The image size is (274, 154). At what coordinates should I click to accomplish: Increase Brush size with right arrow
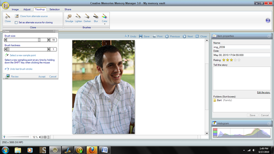[48, 40]
